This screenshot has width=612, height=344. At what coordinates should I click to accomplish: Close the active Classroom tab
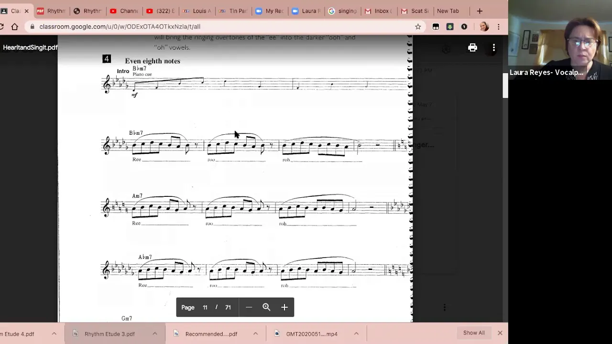(x=26, y=11)
